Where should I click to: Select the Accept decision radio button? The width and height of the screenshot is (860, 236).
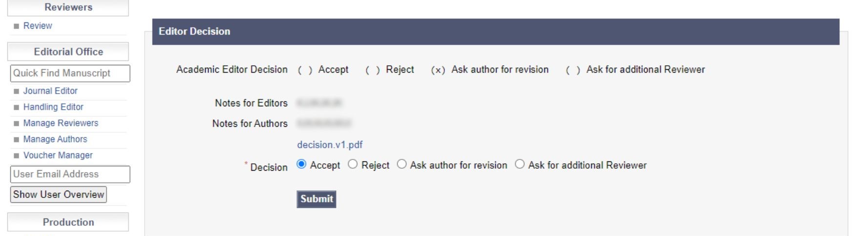(301, 164)
